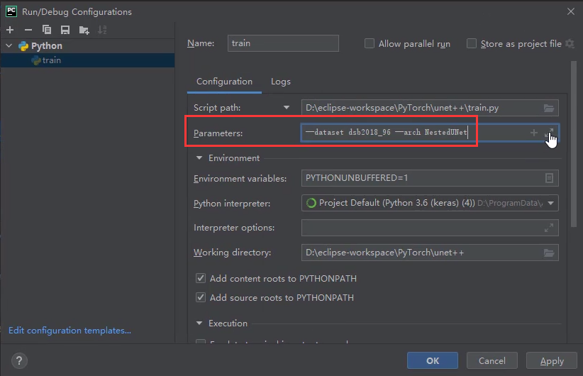Remove the selected configuration
583x376 pixels.
click(28, 30)
